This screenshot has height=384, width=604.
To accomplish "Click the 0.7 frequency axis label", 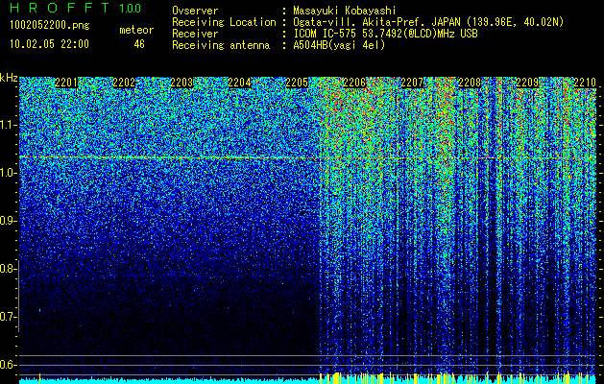I will point(7,317).
